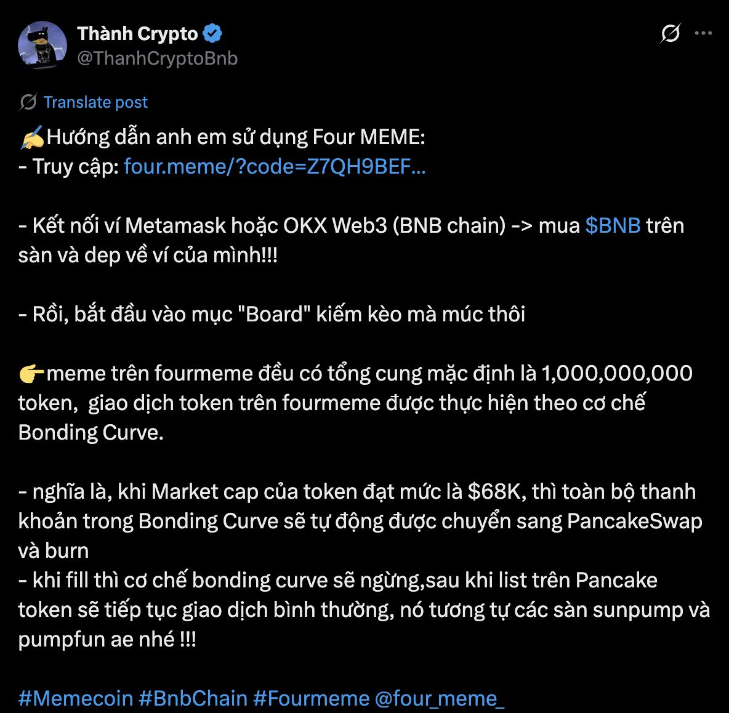Open the three-dot more options menu
This screenshot has height=713, width=729.
pyautogui.click(x=703, y=33)
